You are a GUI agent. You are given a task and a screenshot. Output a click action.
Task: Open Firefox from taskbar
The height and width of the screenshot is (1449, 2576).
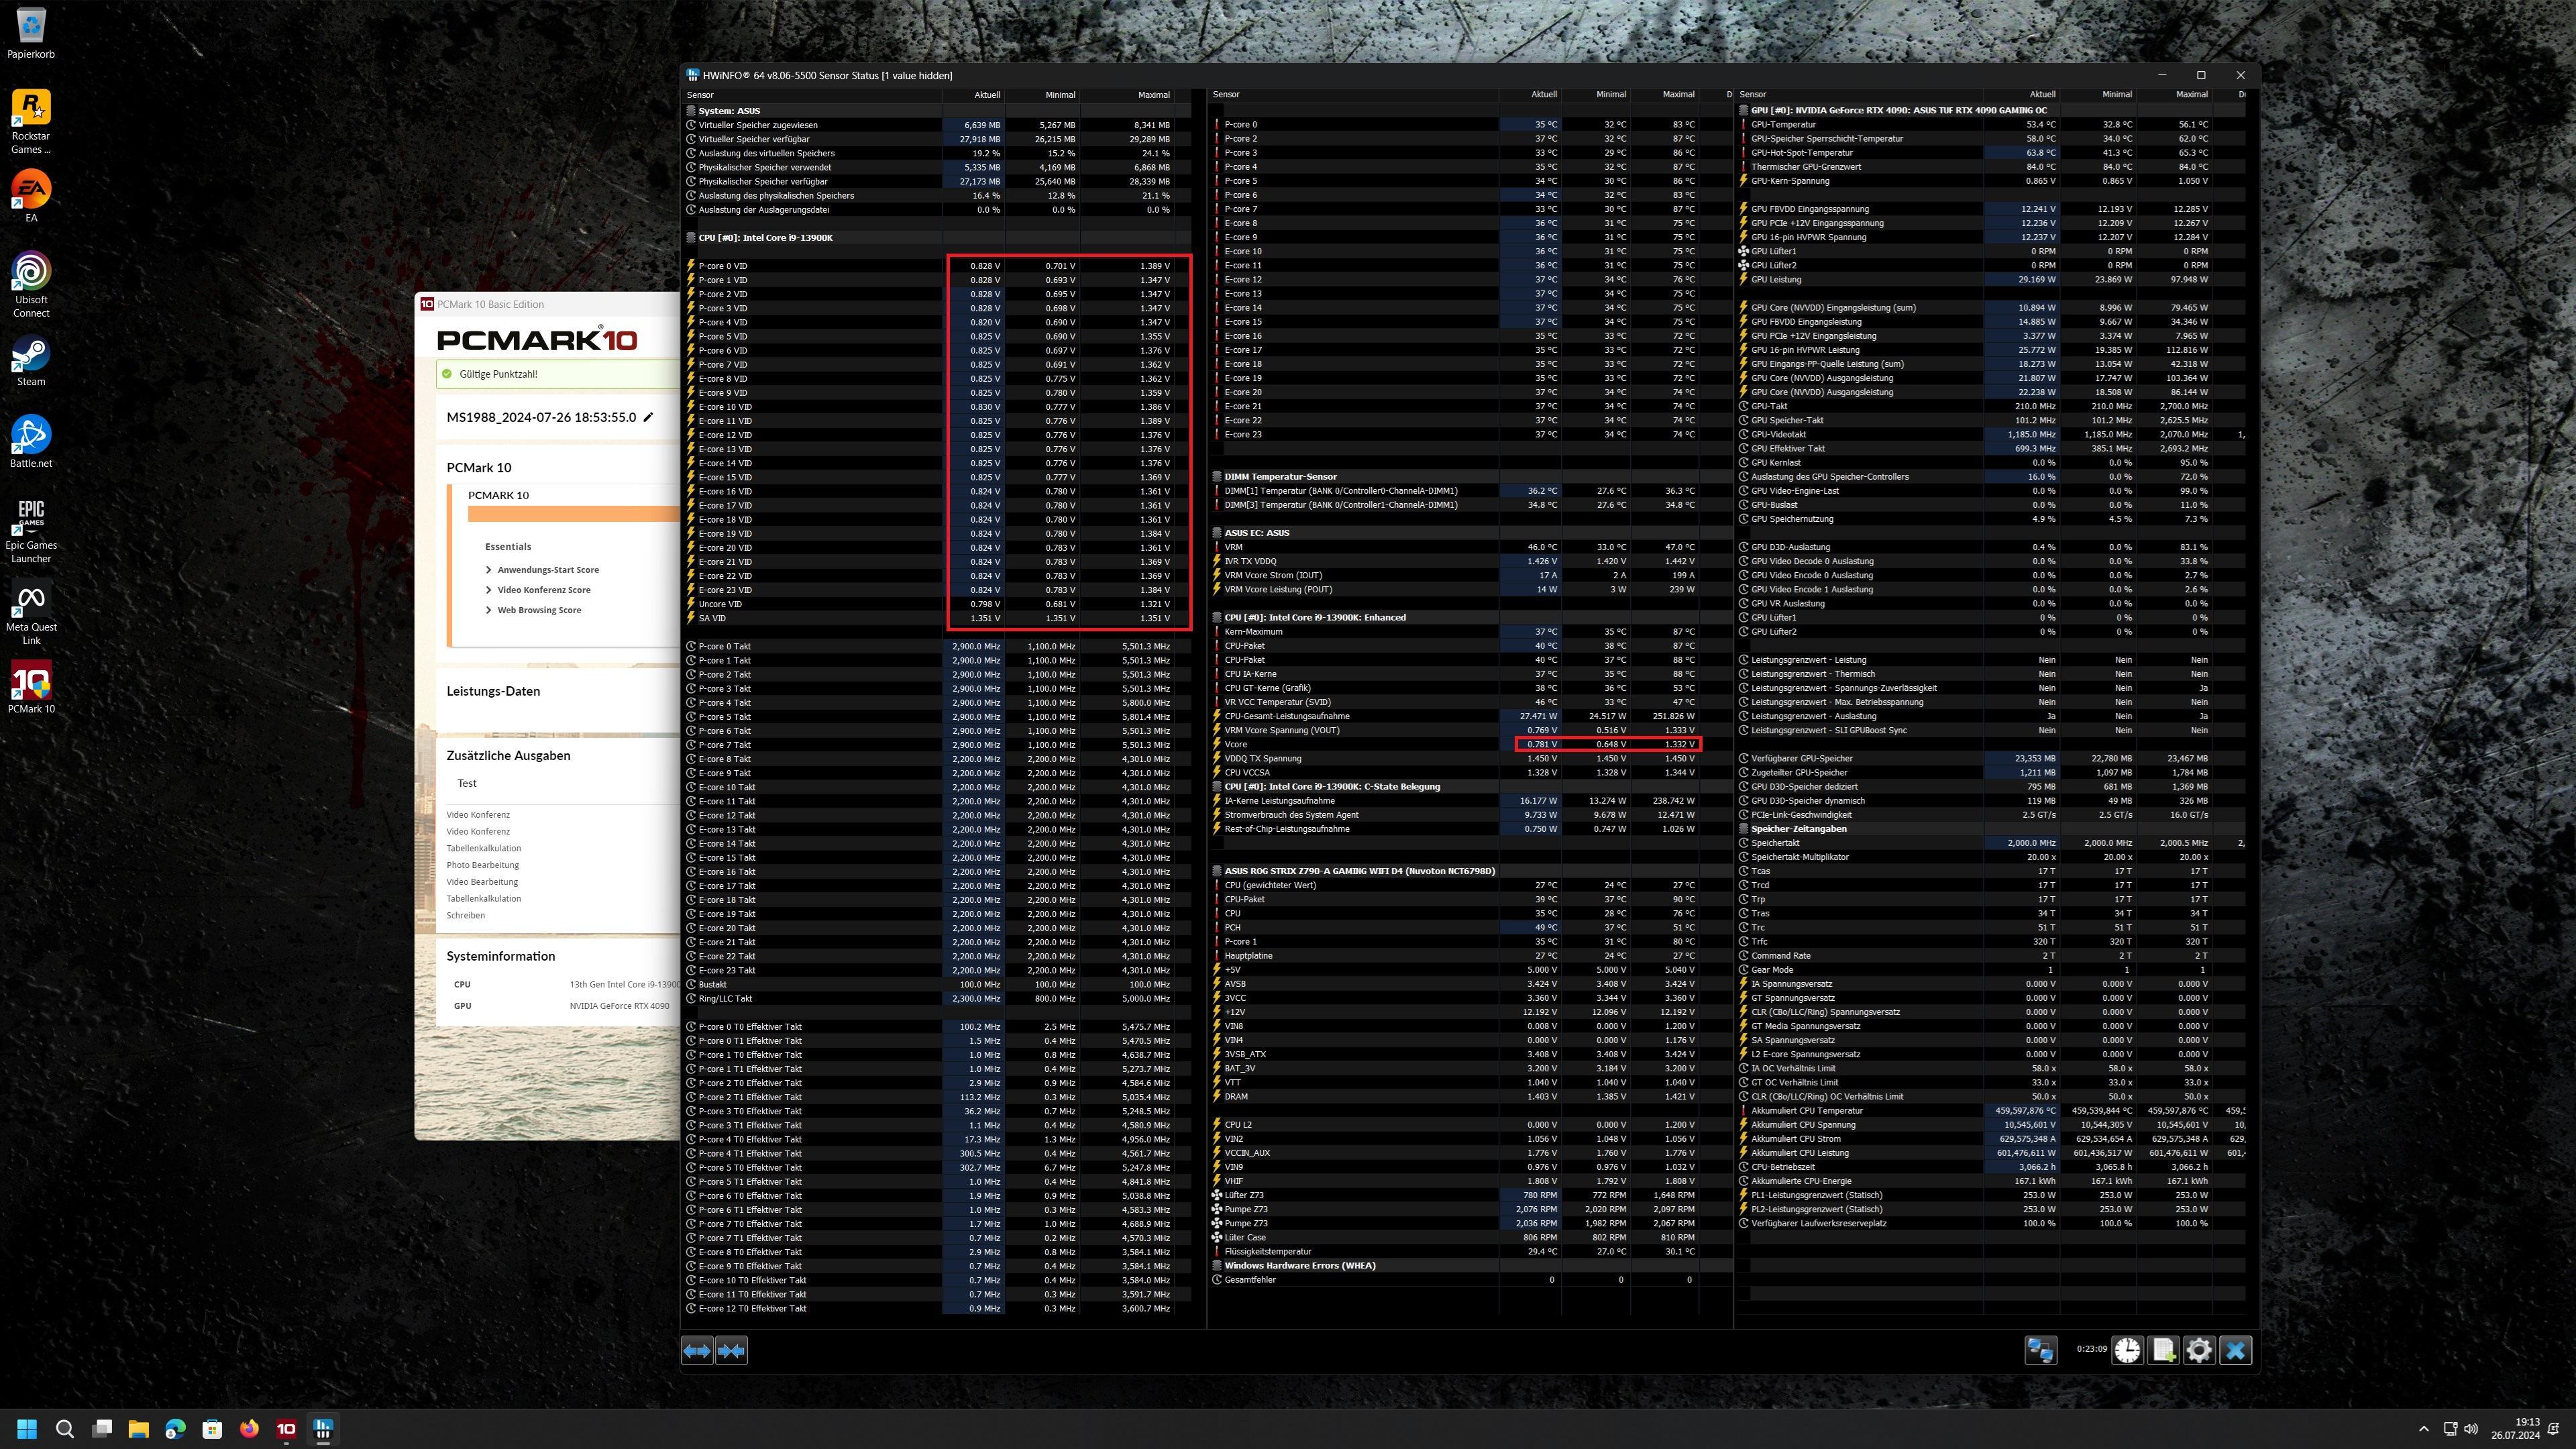coord(249,1428)
